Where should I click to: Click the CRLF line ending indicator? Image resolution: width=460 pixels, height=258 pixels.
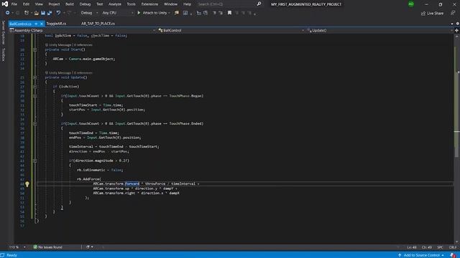click(453, 247)
